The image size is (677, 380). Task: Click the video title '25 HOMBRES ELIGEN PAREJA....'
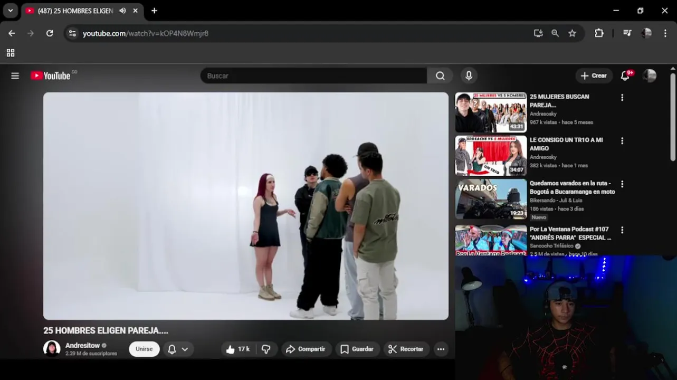point(106,330)
